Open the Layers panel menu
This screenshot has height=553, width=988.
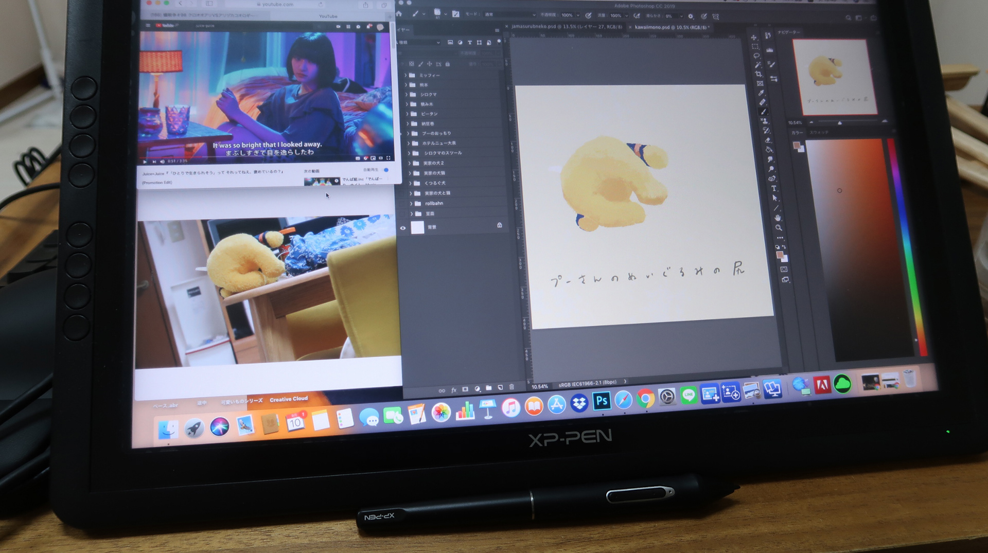497,30
